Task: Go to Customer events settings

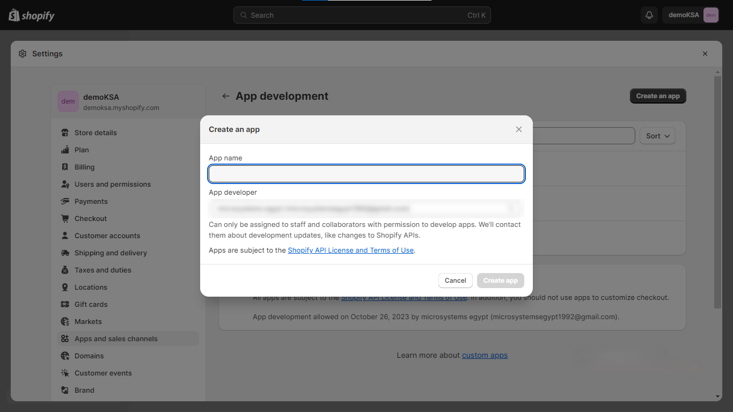Action: (x=103, y=373)
